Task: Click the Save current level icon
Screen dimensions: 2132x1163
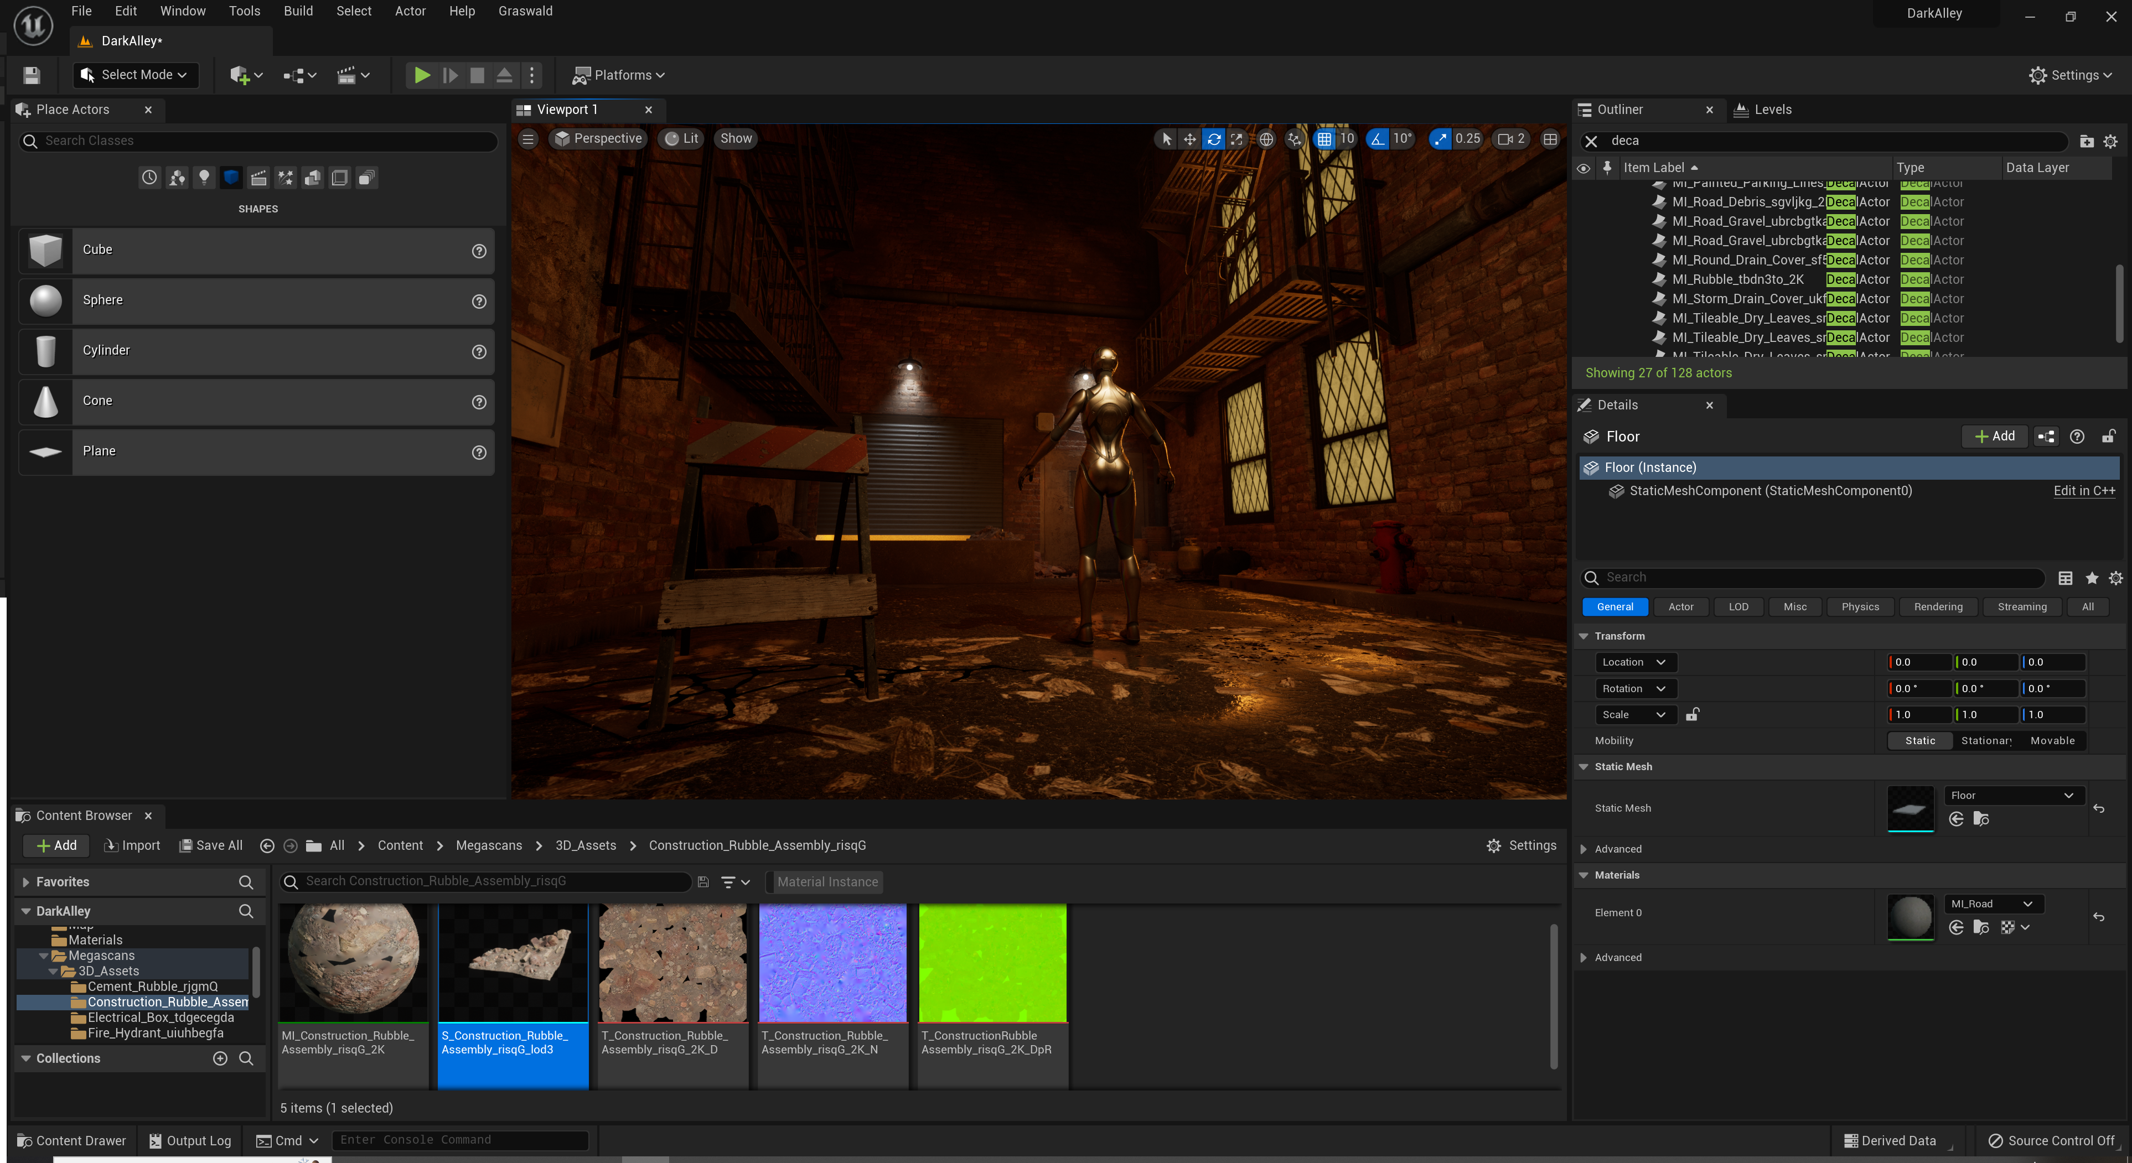Action: [x=32, y=75]
